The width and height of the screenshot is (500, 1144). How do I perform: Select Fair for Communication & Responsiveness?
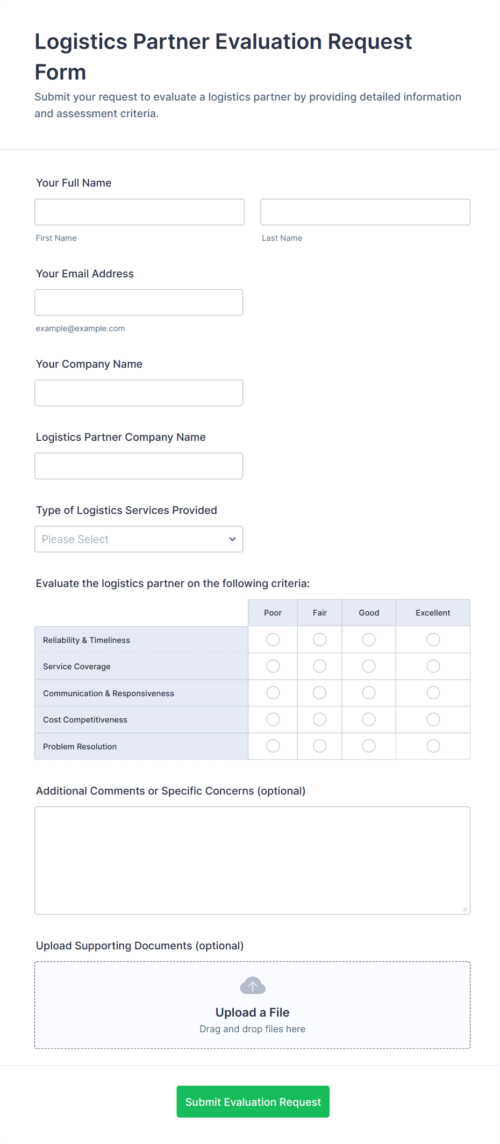[x=319, y=693]
